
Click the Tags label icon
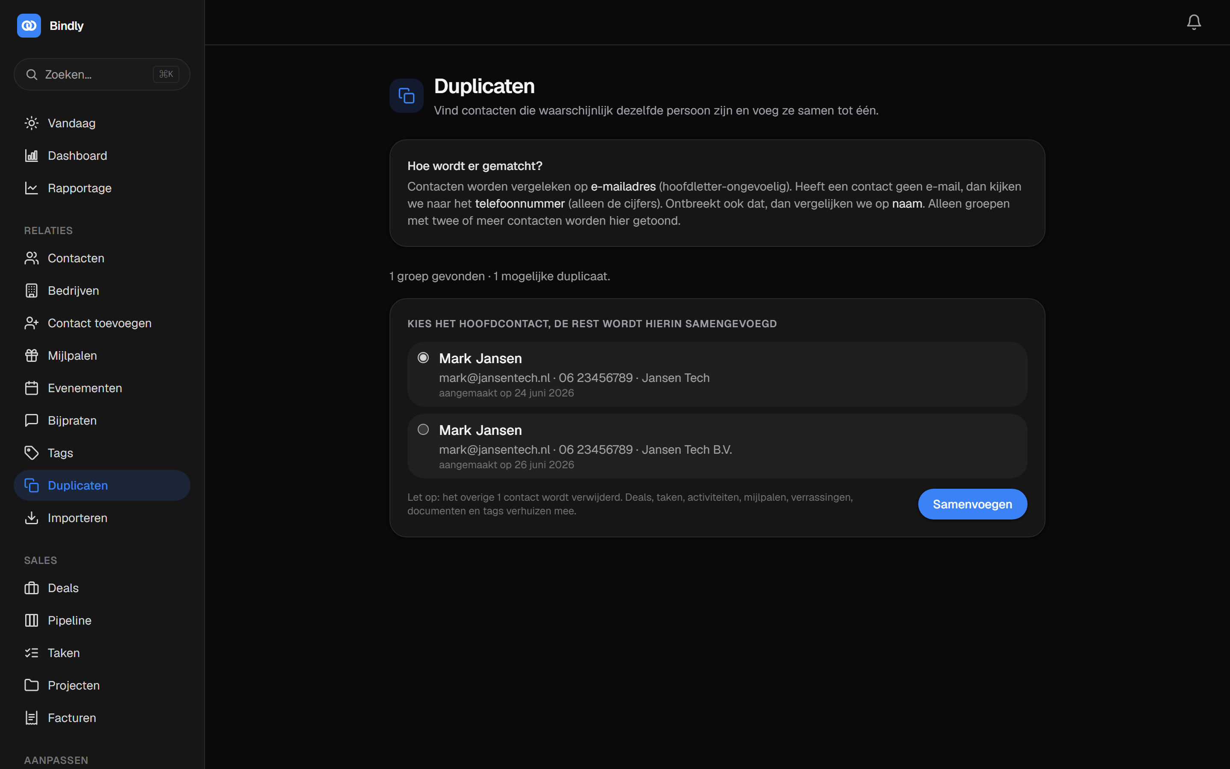(32, 453)
